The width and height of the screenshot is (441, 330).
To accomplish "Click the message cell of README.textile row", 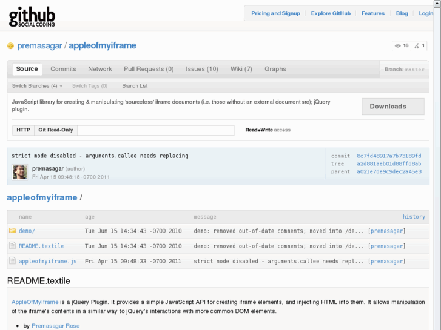I will tap(278, 246).
